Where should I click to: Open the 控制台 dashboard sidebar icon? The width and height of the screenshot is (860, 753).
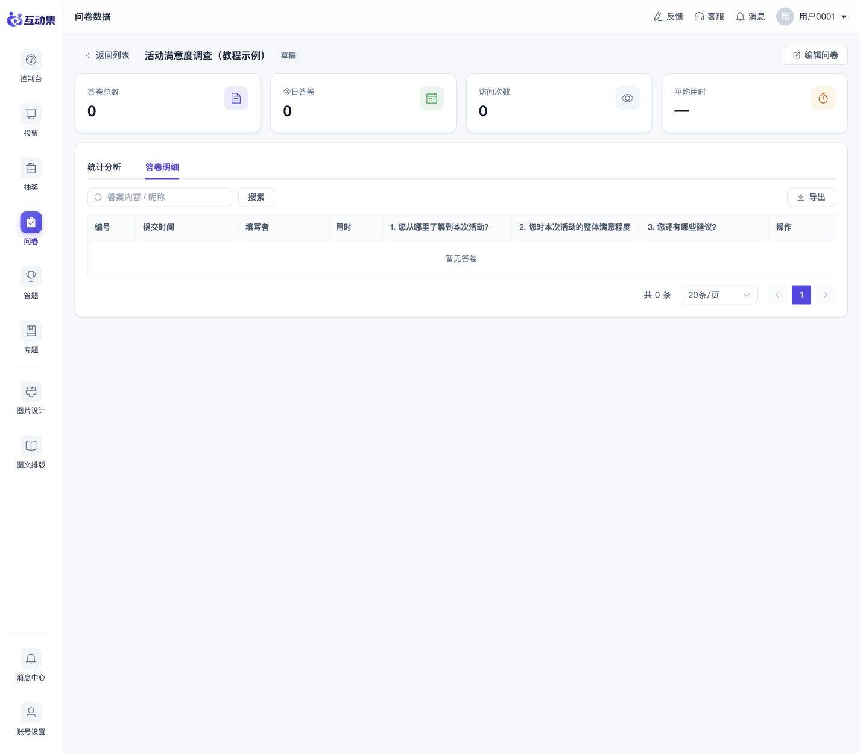(x=31, y=60)
